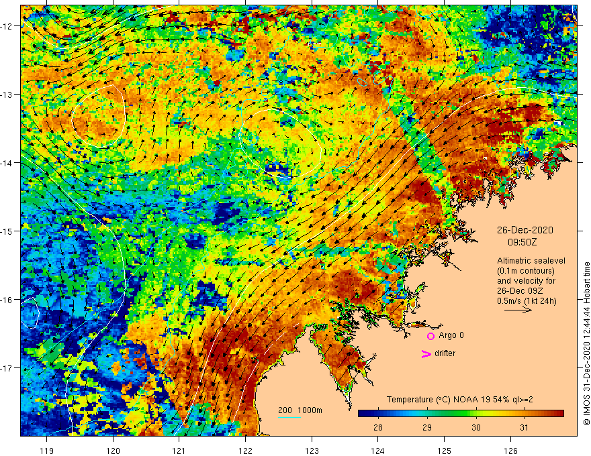Click the '0.5m/s (1kt 24h)' label
Viewport: 591px width, 456px height.
(527, 301)
